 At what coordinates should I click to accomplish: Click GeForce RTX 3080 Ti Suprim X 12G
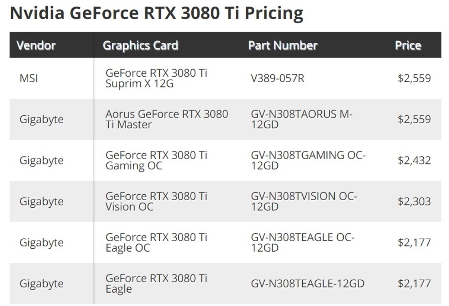156,78
